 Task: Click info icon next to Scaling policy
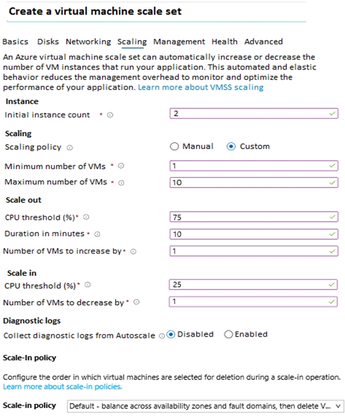70,148
